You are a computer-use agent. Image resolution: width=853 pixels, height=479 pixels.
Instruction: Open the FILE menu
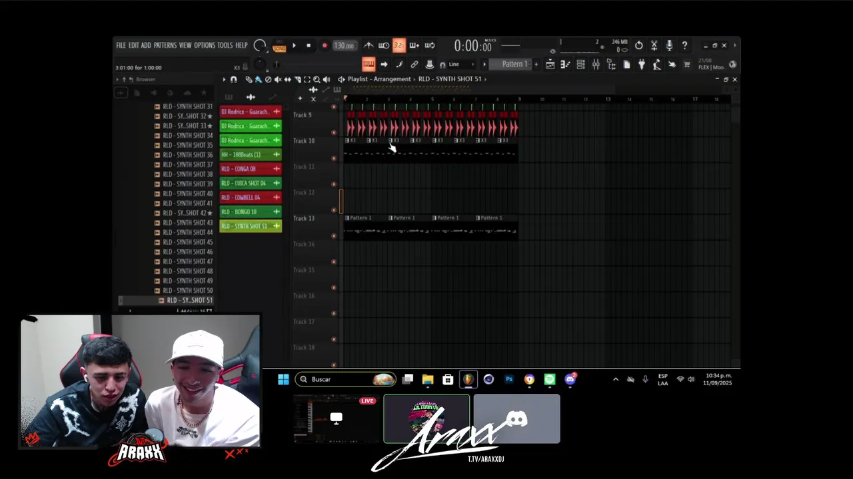(x=121, y=45)
